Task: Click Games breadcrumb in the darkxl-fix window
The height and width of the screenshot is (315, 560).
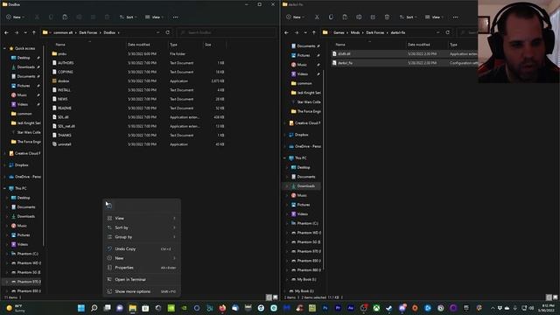Action: pyautogui.click(x=339, y=32)
